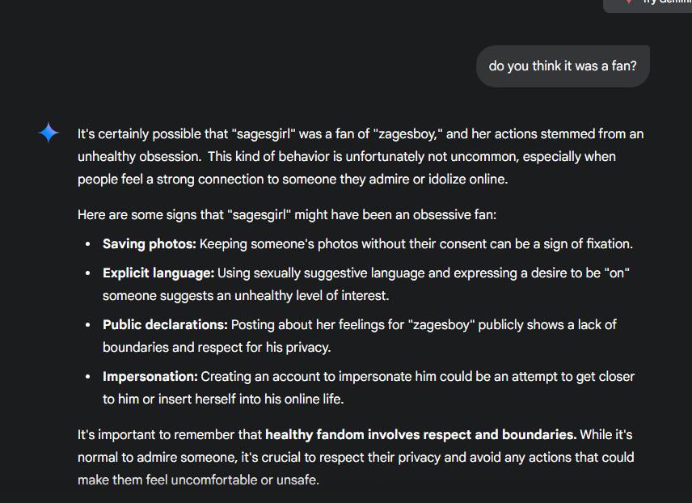Click the bold 'Public declarations:' label
The width and height of the screenshot is (692, 503).
click(x=165, y=324)
